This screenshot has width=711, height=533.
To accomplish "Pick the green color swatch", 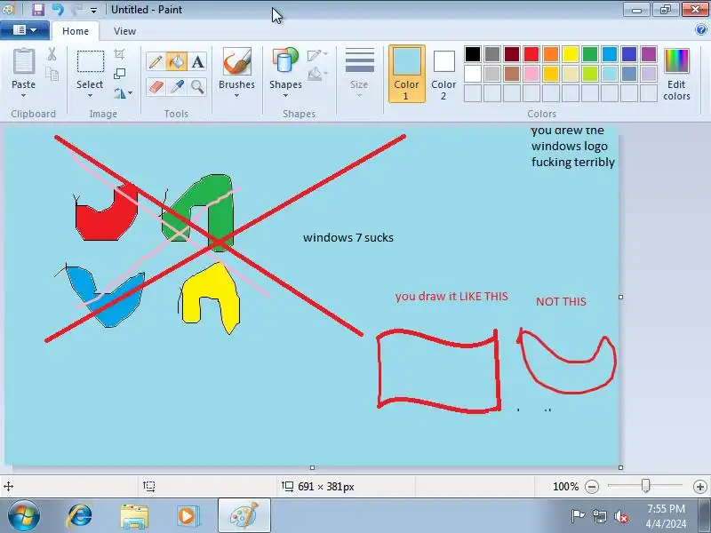I will coord(590,54).
